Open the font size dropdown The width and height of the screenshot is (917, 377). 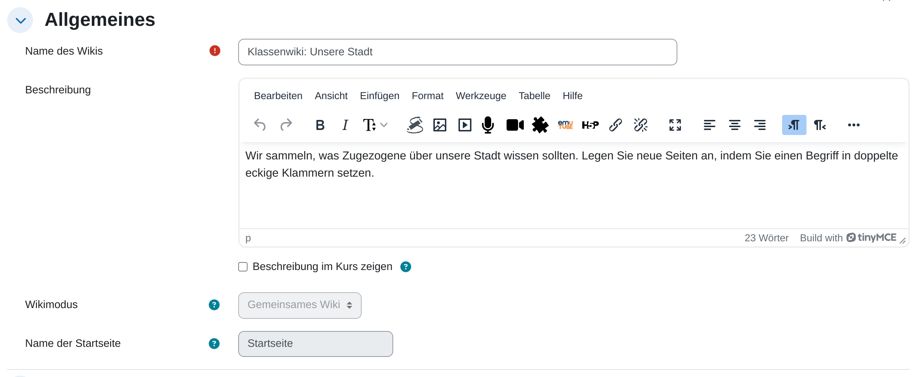[375, 125]
